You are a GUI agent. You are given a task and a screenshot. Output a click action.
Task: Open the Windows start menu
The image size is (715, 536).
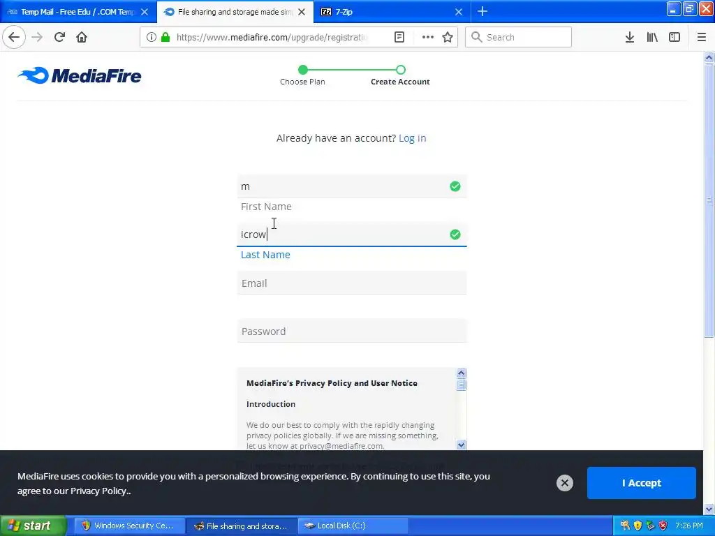[33, 526]
